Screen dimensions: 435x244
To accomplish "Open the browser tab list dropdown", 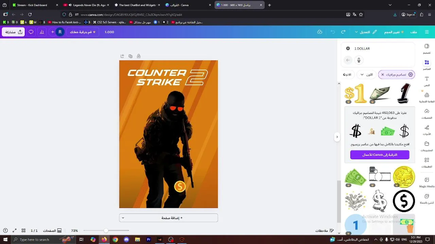I will 390,5.
